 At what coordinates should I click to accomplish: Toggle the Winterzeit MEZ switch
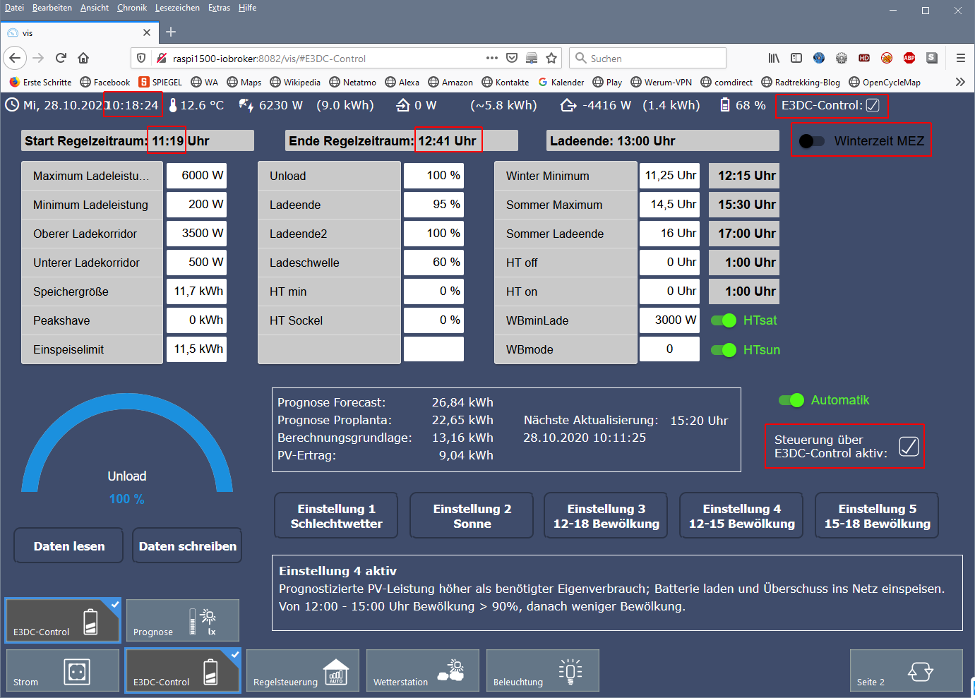(811, 140)
